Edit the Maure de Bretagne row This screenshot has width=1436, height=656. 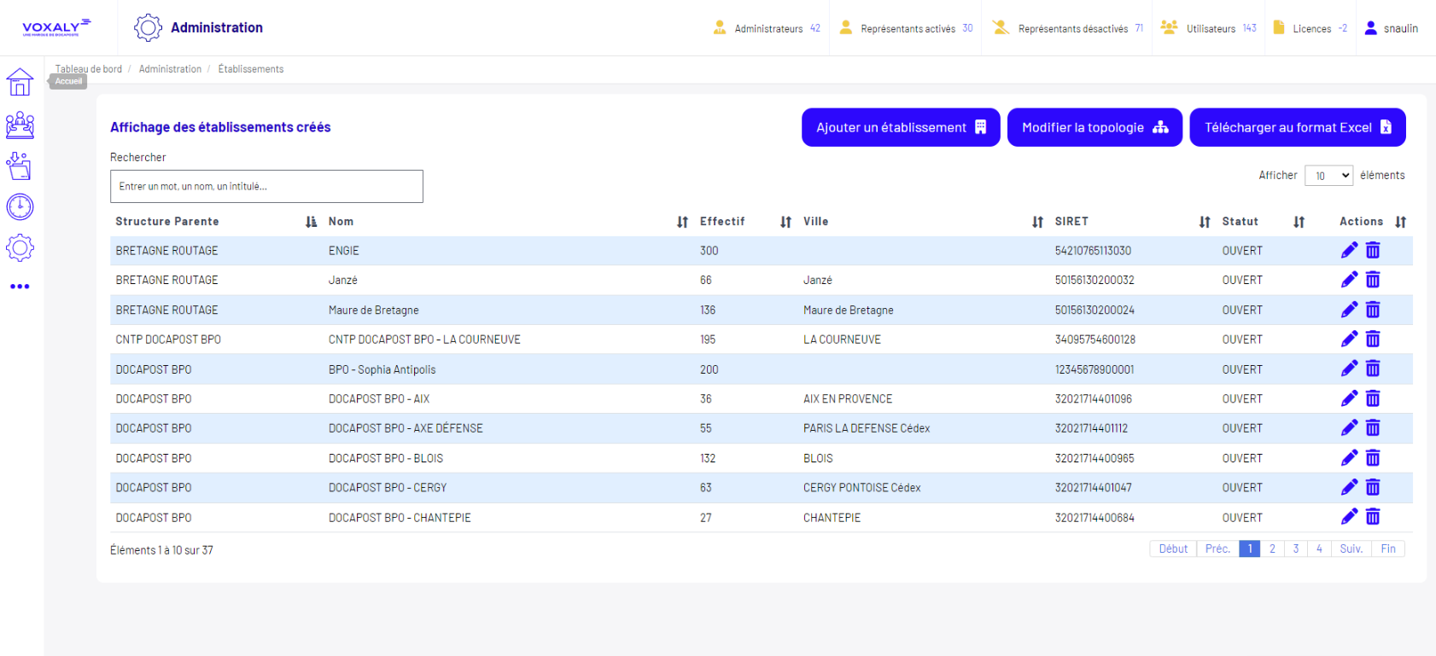click(1349, 310)
